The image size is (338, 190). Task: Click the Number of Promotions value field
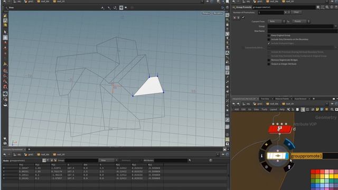pyautogui.click(x=270, y=12)
